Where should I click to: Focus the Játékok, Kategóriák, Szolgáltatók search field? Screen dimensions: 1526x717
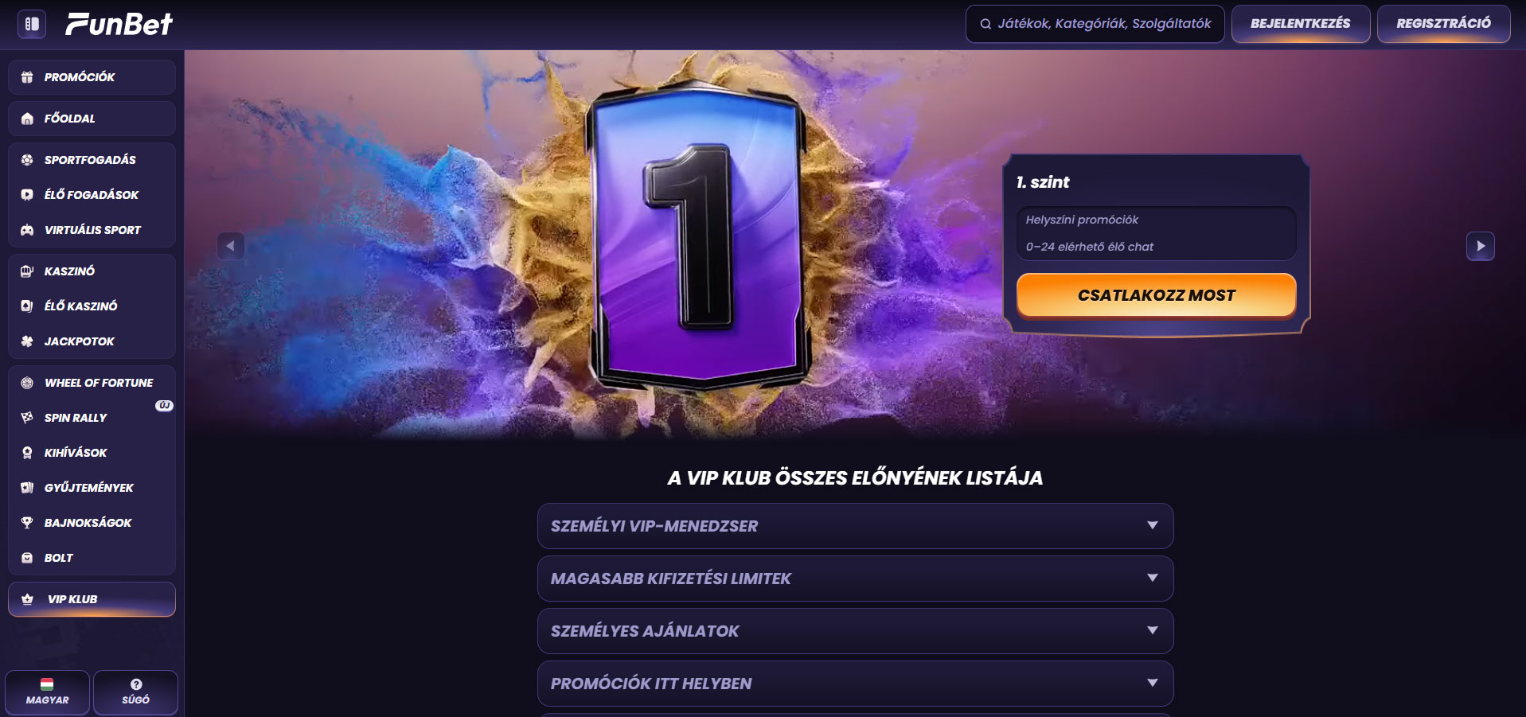(x=1095, y=24)
